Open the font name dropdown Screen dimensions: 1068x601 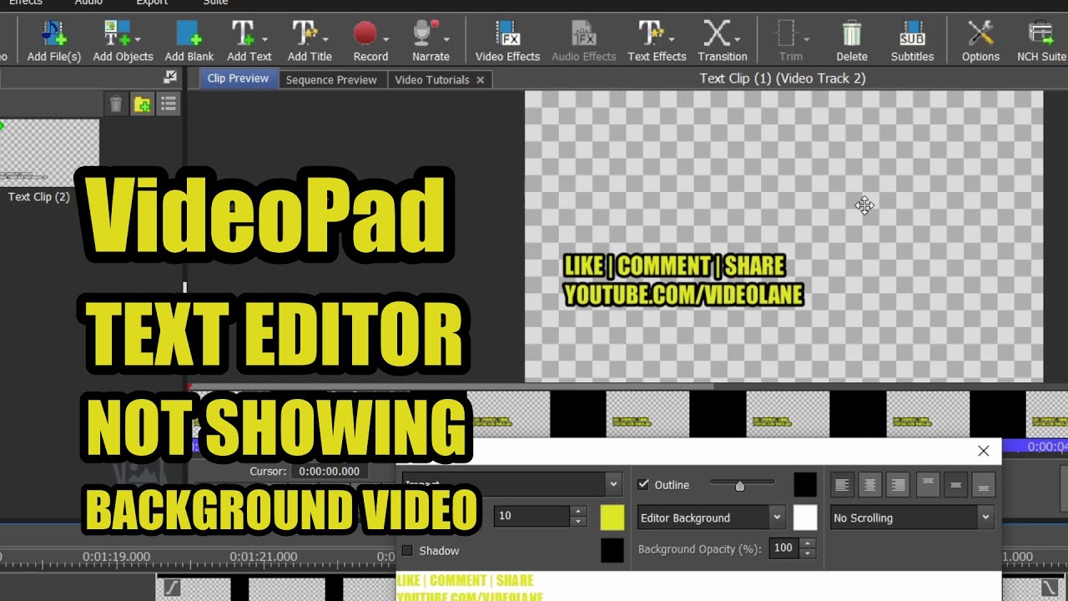[613, 484]
